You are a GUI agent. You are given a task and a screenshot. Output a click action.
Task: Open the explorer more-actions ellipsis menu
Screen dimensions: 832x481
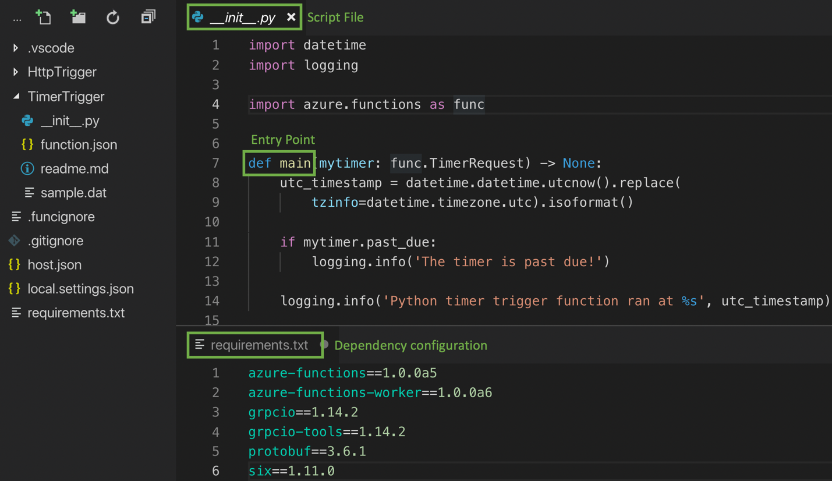coord(17,17)
